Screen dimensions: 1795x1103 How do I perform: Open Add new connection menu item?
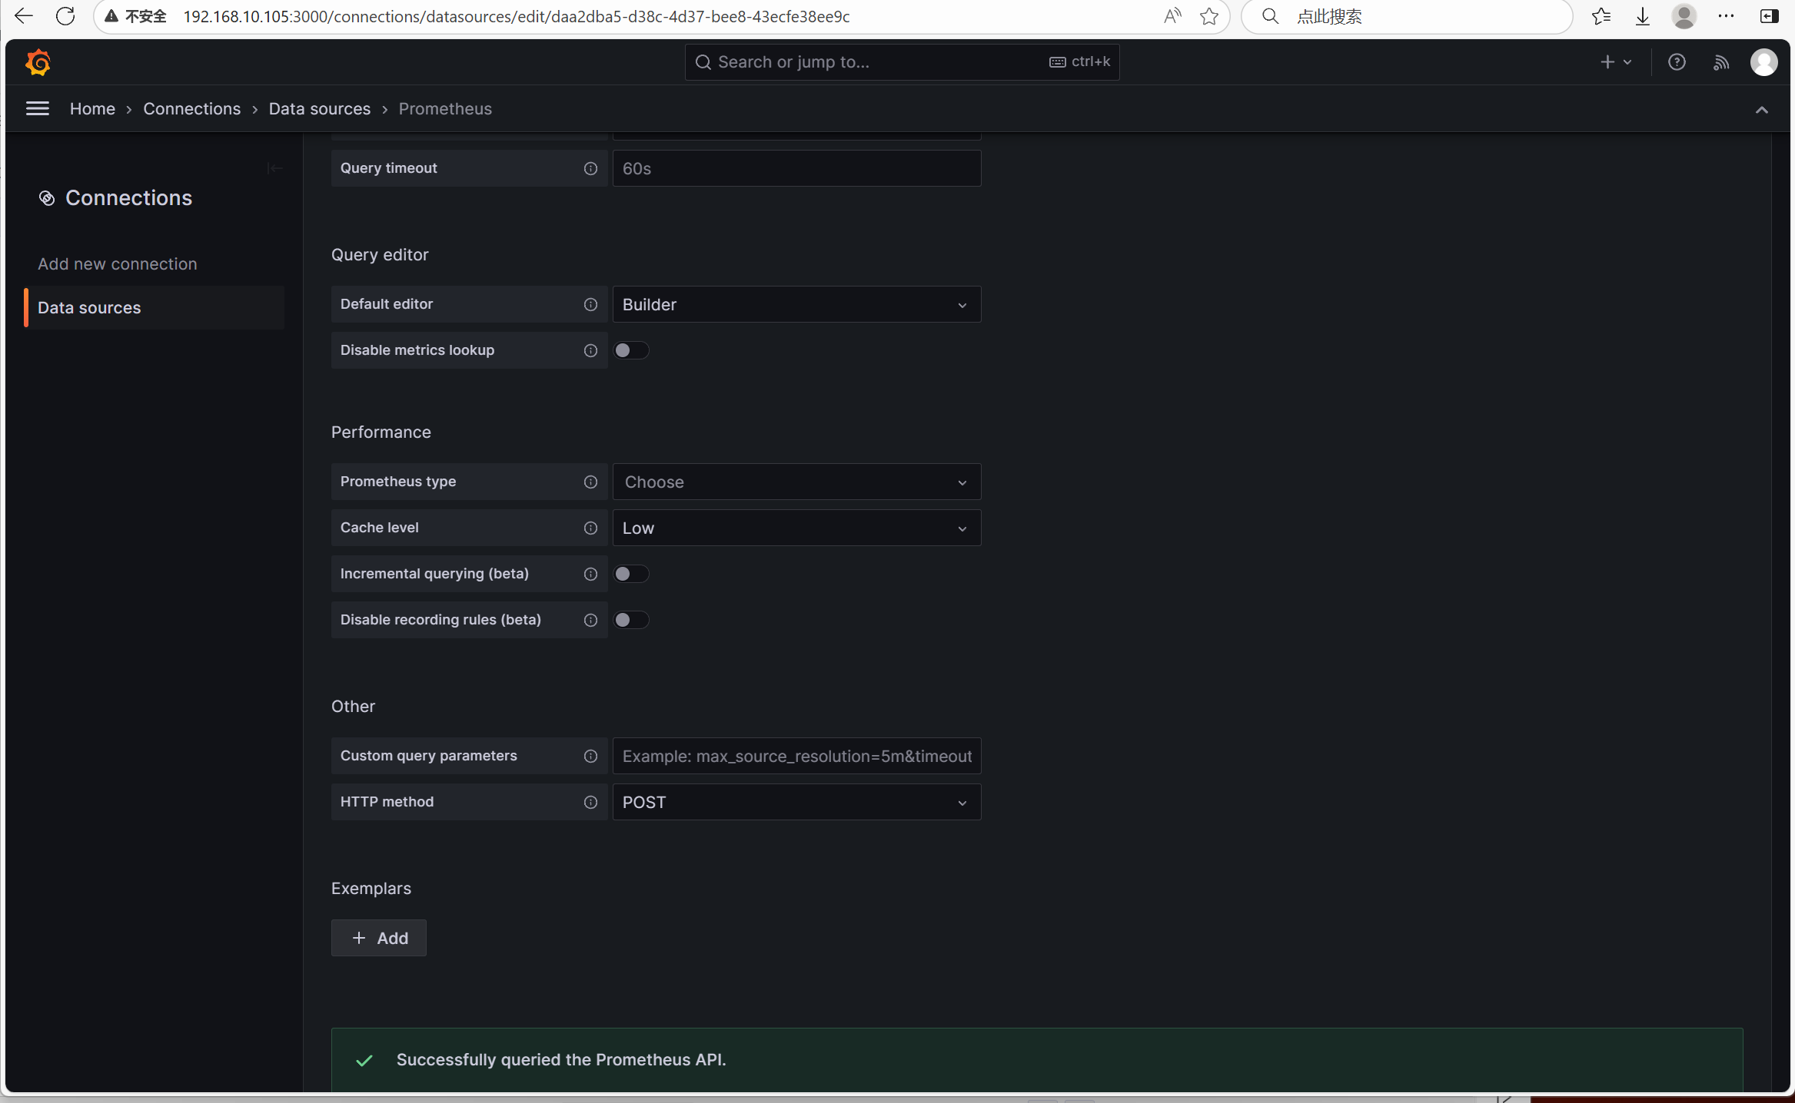pyautogui.click(x=117, y=263)
